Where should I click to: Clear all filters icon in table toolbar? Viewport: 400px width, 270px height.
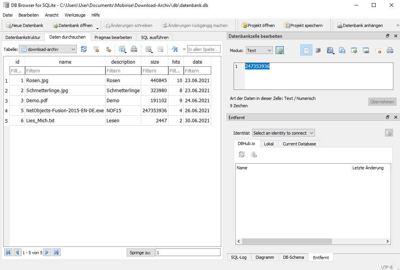[x=96, y=49]
